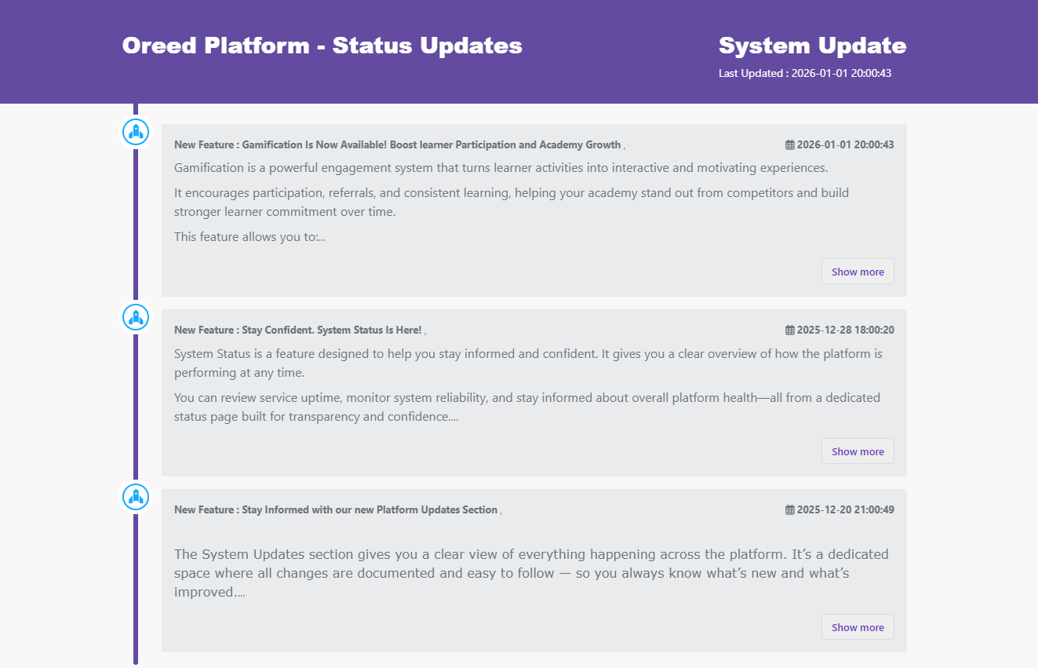Click the rocket icon beside the System Status update

(136, 317)
